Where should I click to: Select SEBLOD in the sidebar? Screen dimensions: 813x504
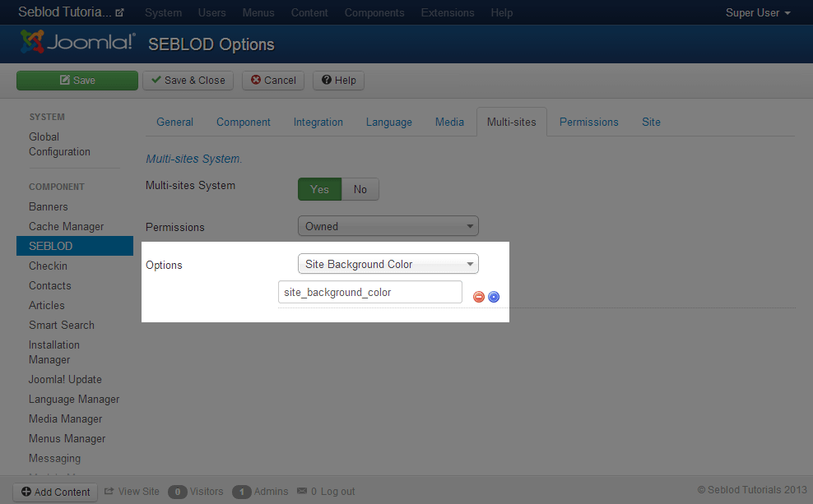pos(75,246)
